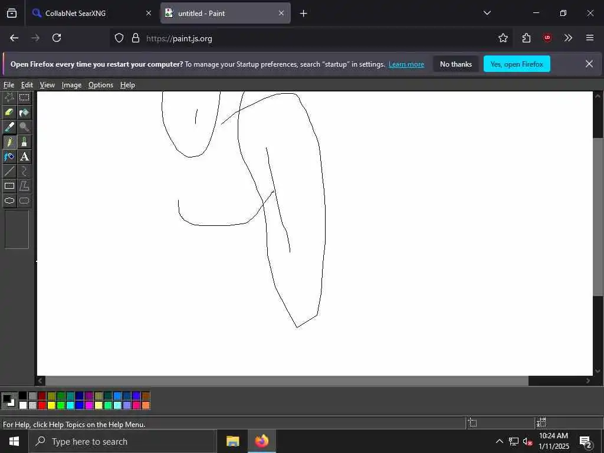The width and height of the screenshot is (604, 453).
Task: Pick the yellow color swatch
Action: (x=51, y=405)
